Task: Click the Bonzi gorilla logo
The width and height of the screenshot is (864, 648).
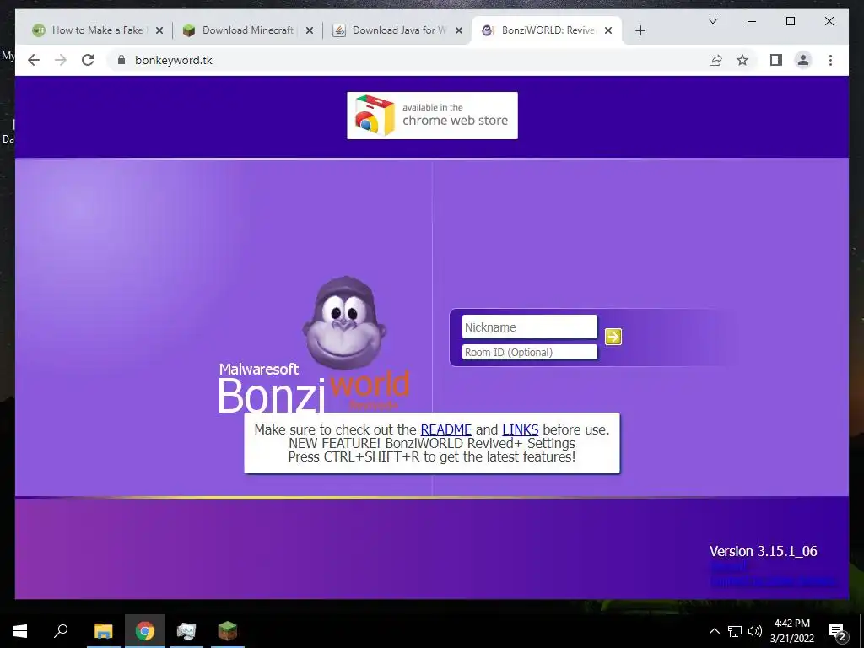Action: (344, 323)
